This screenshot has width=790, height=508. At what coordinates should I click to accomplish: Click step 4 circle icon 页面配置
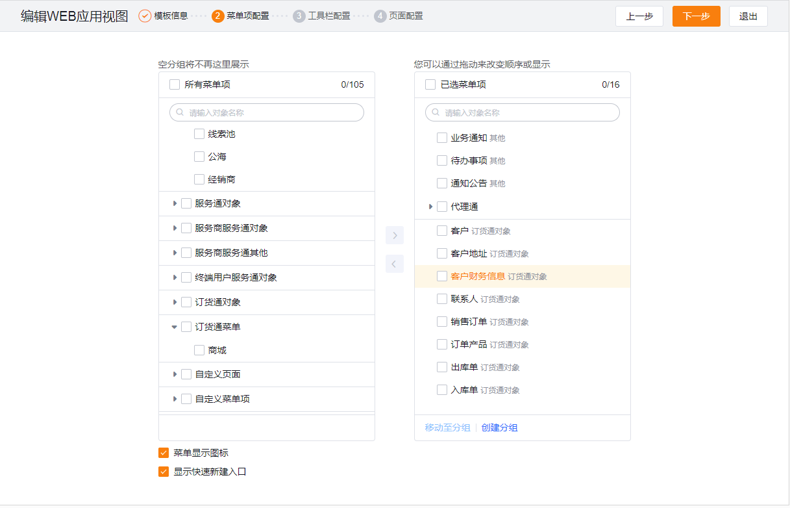pos(380,16)
